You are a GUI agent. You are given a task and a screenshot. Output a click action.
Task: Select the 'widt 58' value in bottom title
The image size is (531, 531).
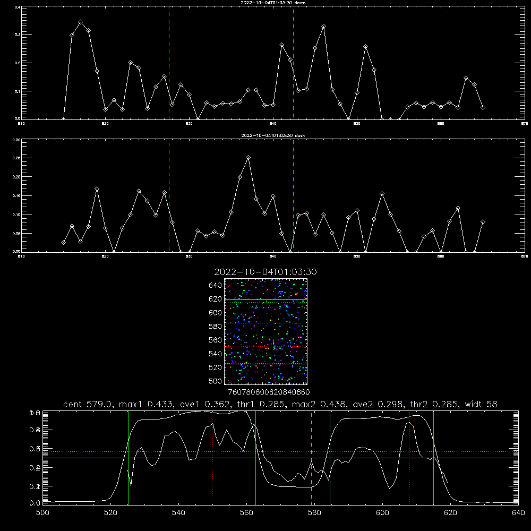481,404
